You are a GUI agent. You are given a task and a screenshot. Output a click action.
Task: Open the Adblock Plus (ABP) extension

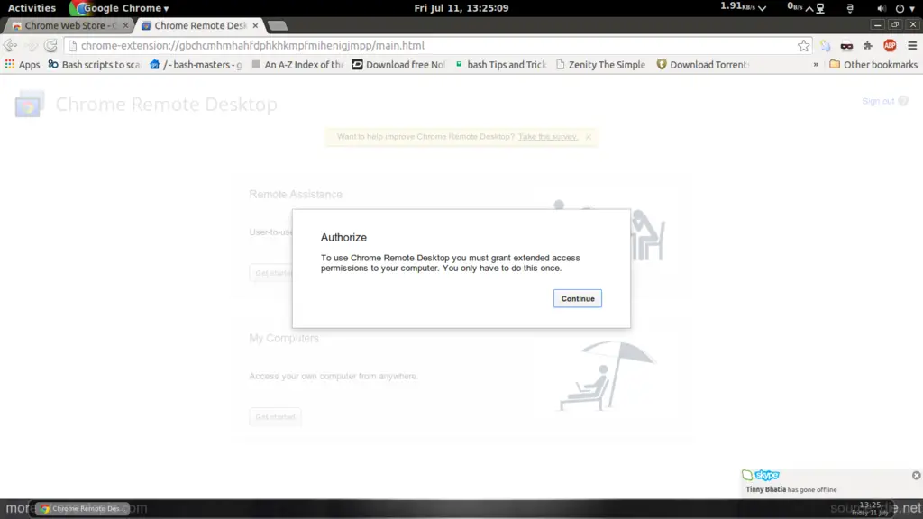[x=890, y=45]
